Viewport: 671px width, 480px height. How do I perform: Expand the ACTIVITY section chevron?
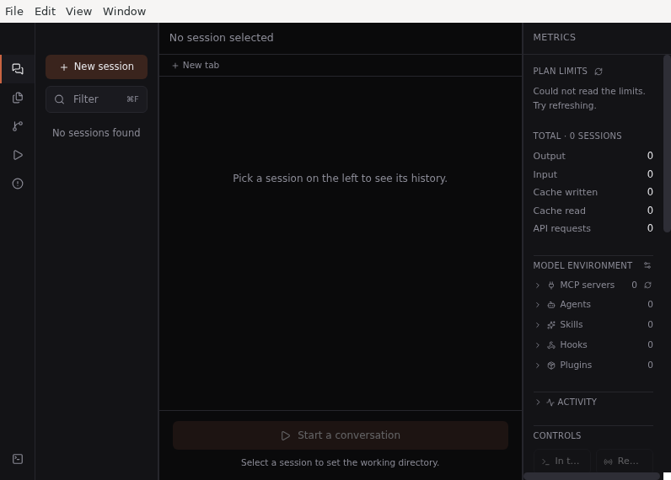(538, 403)
